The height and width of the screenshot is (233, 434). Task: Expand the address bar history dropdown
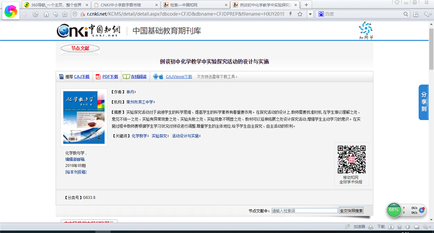[310, 14]
